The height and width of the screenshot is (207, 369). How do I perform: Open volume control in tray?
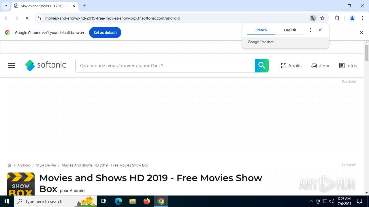point(332,201)
